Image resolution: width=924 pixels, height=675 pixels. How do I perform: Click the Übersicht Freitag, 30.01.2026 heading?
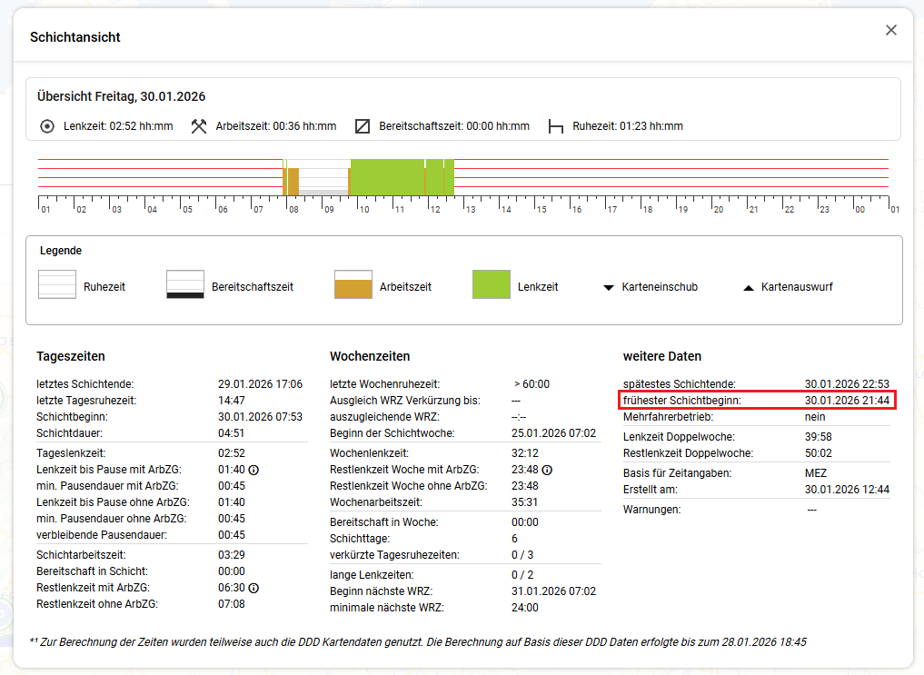click(x=121, y=96)
